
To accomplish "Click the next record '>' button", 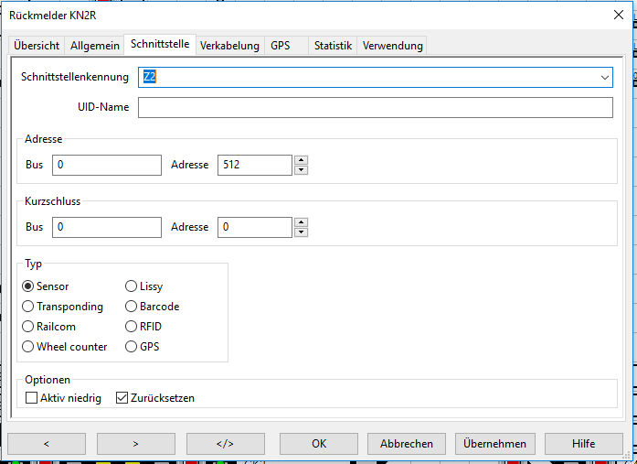I will [135, 444].
